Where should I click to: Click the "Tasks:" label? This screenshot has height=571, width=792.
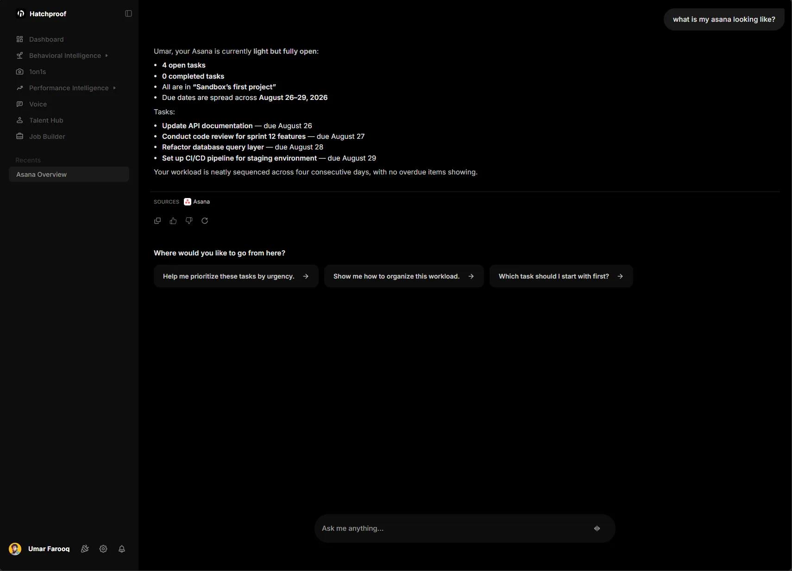[x=164, y=112]
